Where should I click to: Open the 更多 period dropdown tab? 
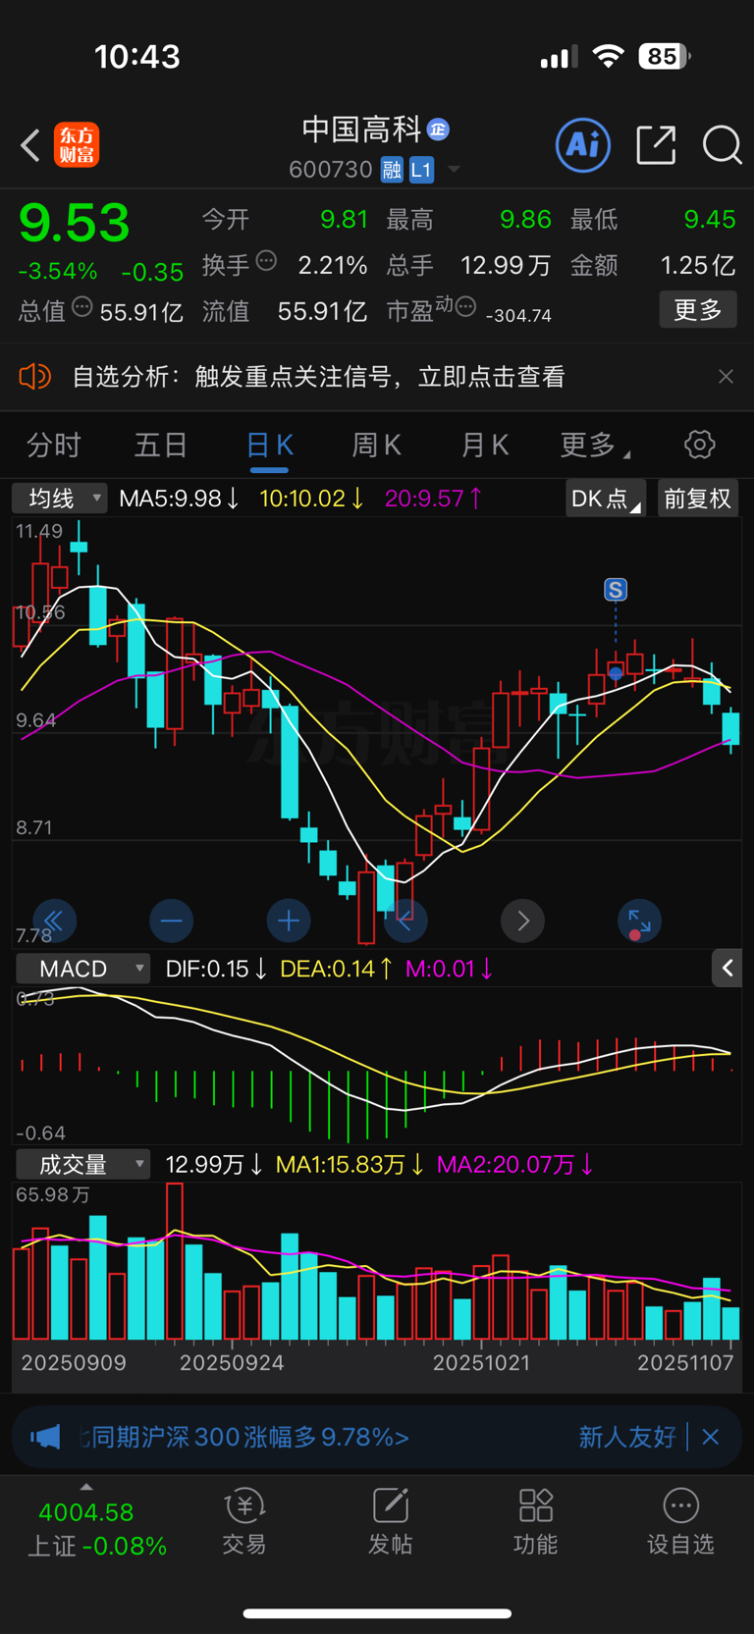coord(595,446)
